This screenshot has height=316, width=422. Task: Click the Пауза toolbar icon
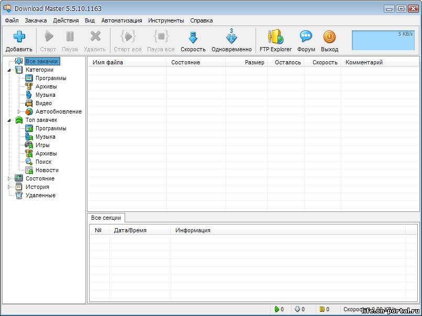click(70, 36)
